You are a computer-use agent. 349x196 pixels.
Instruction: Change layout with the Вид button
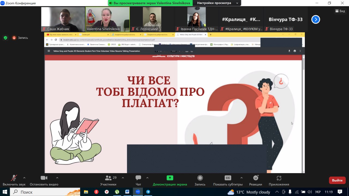click(340, 11)
